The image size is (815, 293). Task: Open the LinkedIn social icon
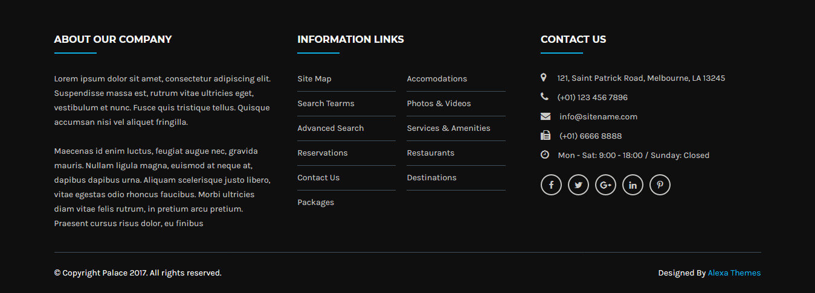click(633, 185)
